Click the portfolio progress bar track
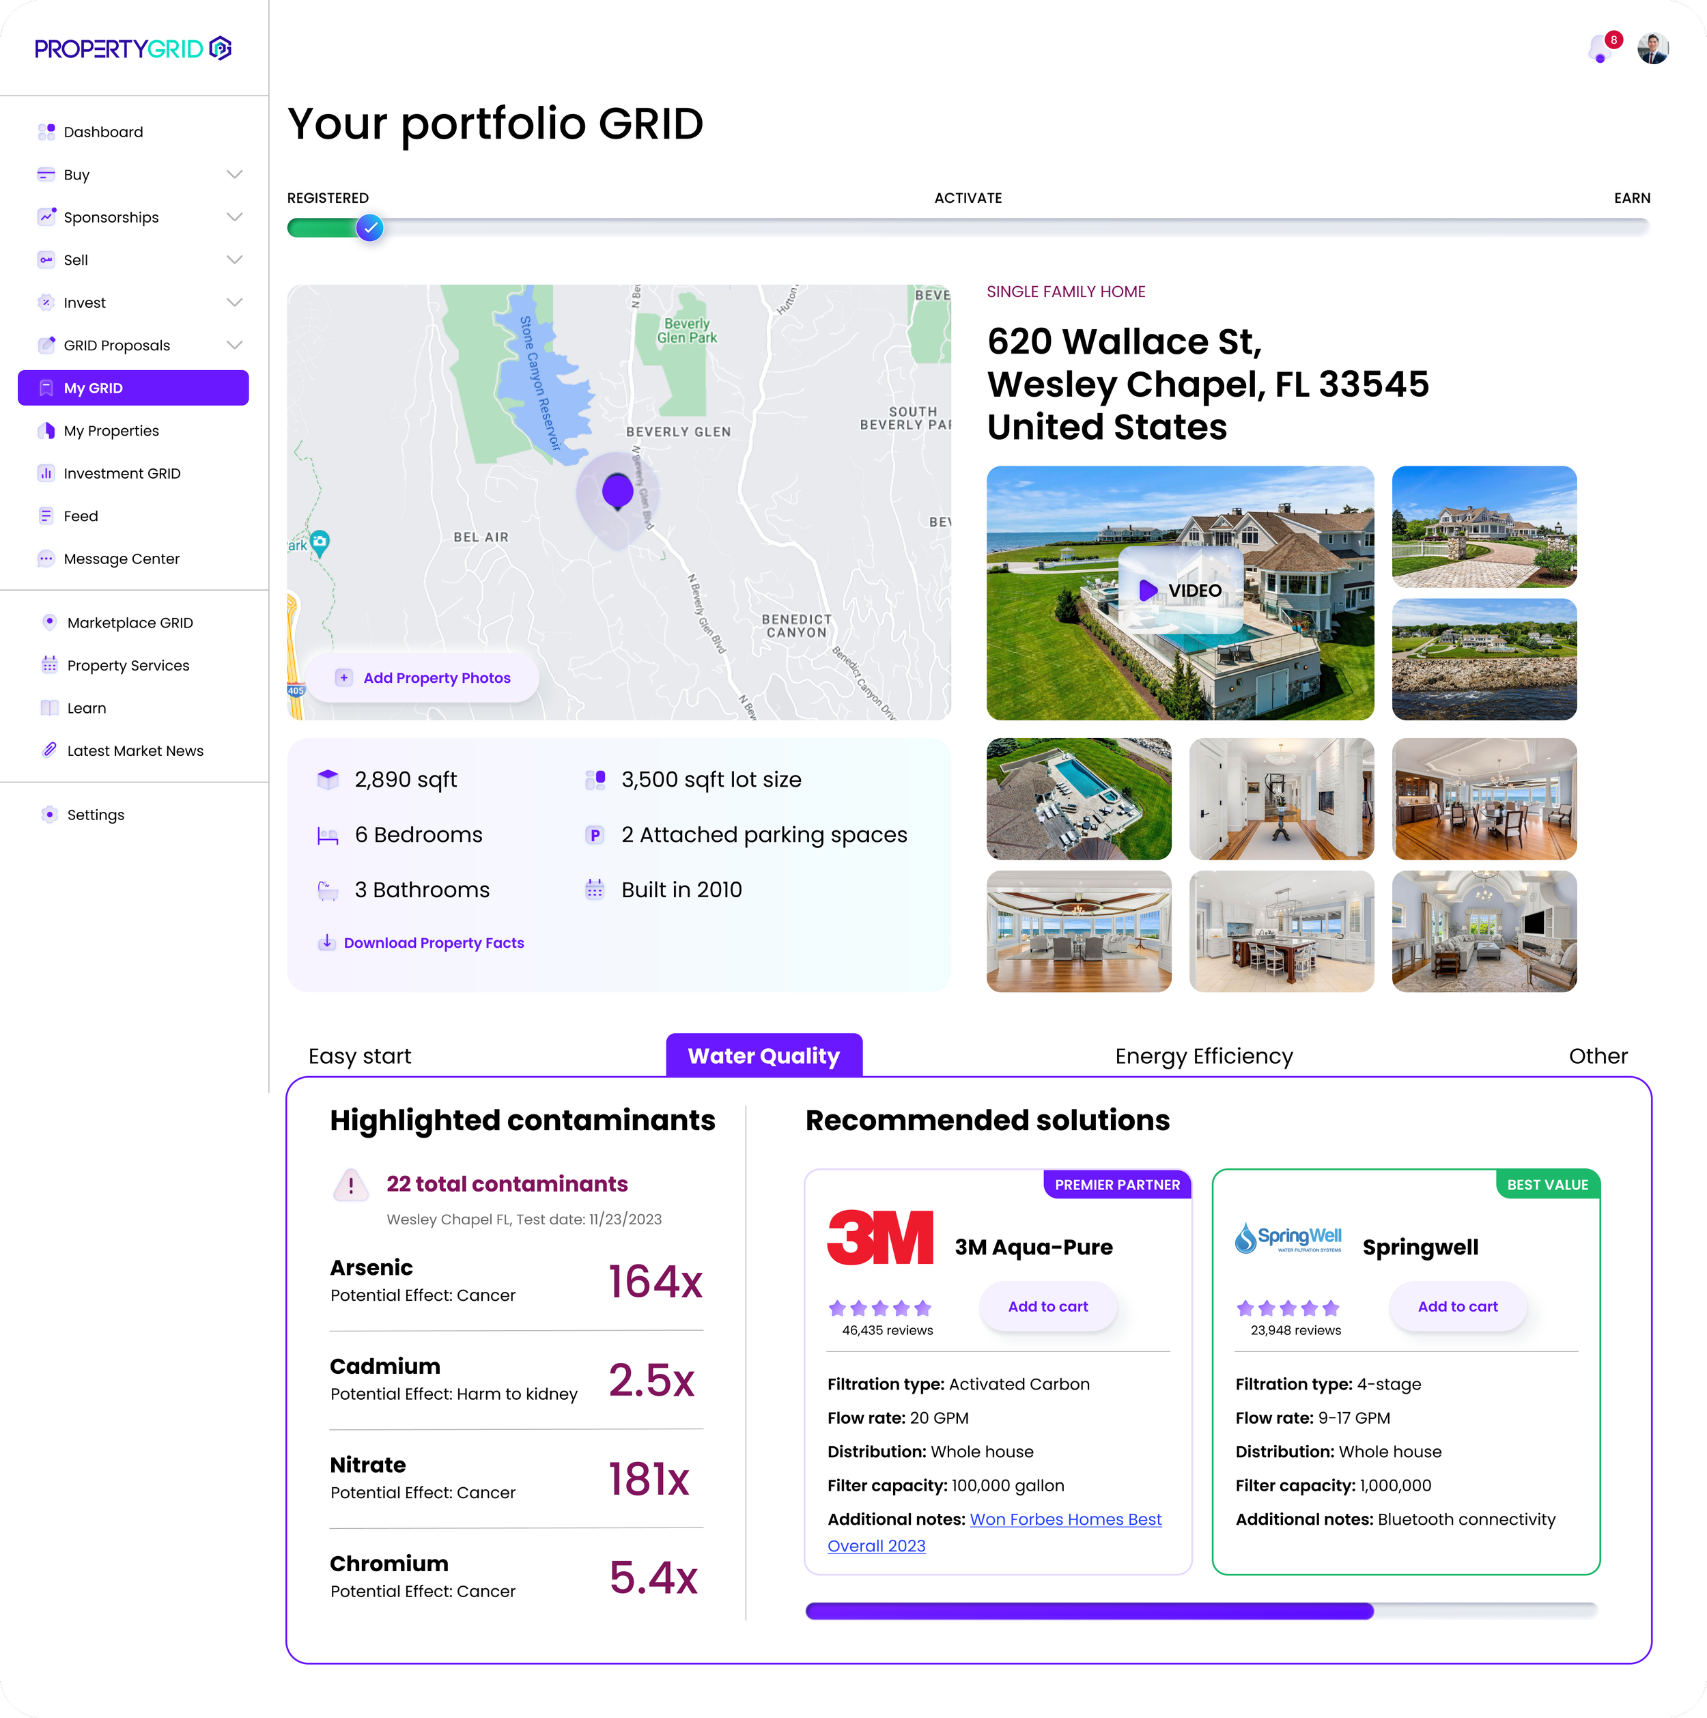This screenshot has width=1707, height=1718. tap(969, 227)
